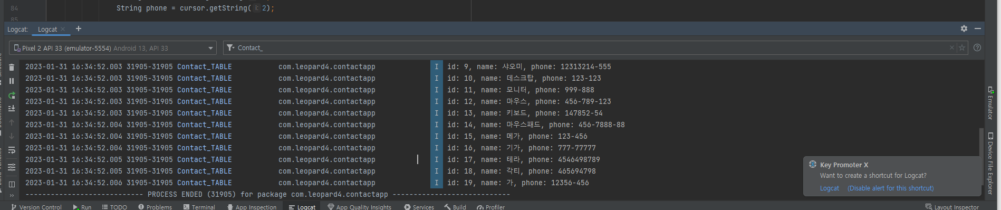Click Key Promoter X notification title
1001x210 pixels.
tap(844, 165)
